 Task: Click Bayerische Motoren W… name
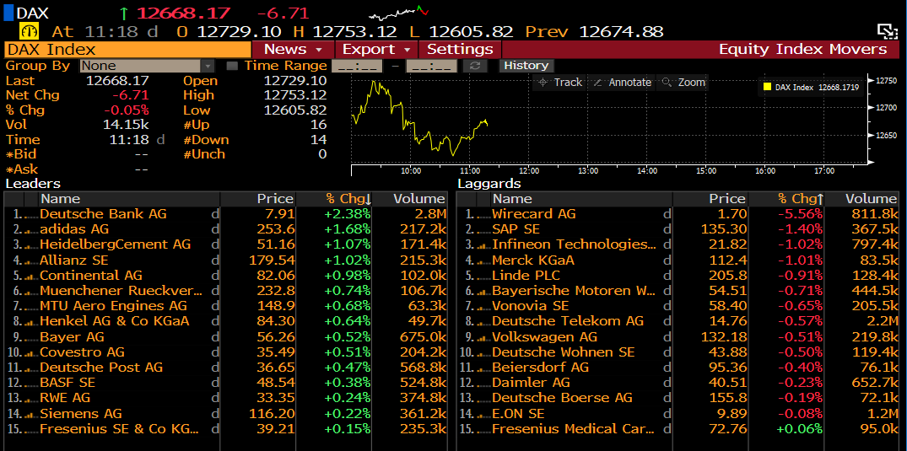tap(574, 291)
